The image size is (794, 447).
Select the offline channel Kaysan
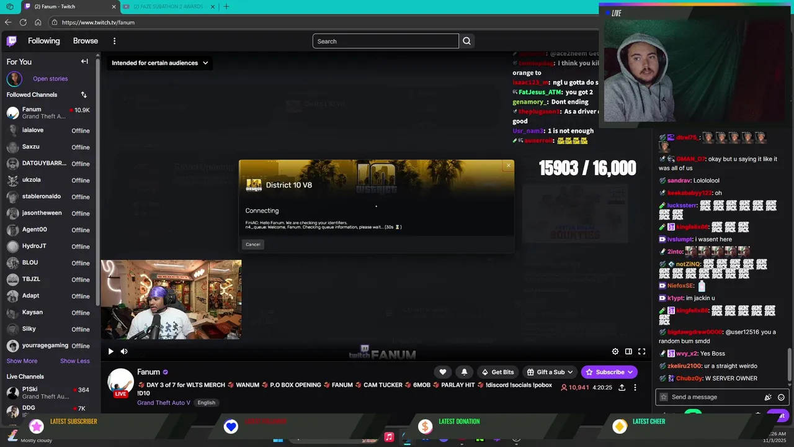click(48, 312)
